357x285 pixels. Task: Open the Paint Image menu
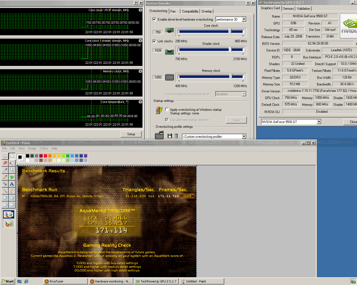pos(32,148)
